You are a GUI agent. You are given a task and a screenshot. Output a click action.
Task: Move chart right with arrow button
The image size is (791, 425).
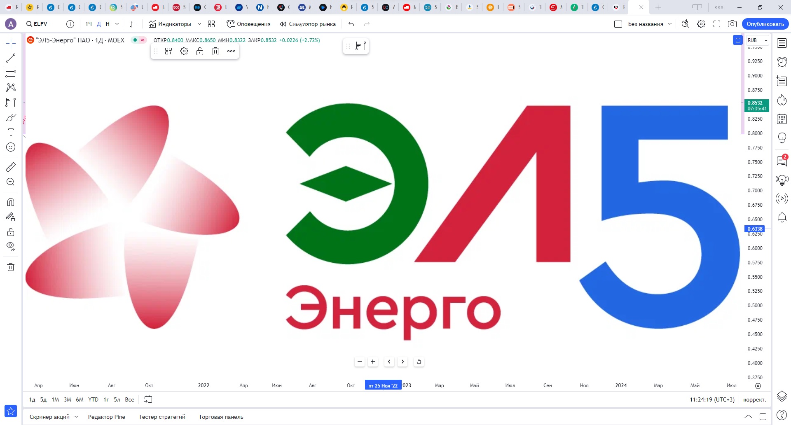pyautogui.click(x=403, y=362)
